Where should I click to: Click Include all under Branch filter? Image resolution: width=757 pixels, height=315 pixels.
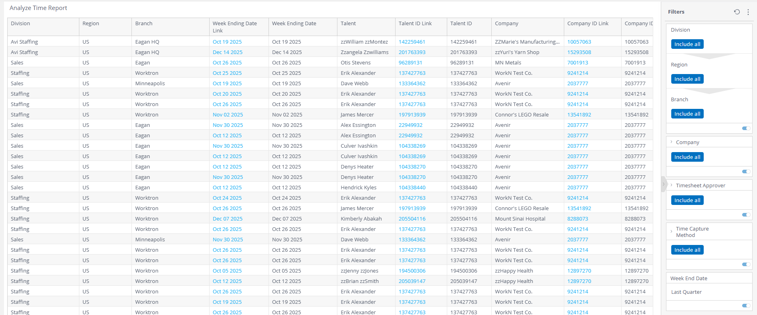[687, 114]
